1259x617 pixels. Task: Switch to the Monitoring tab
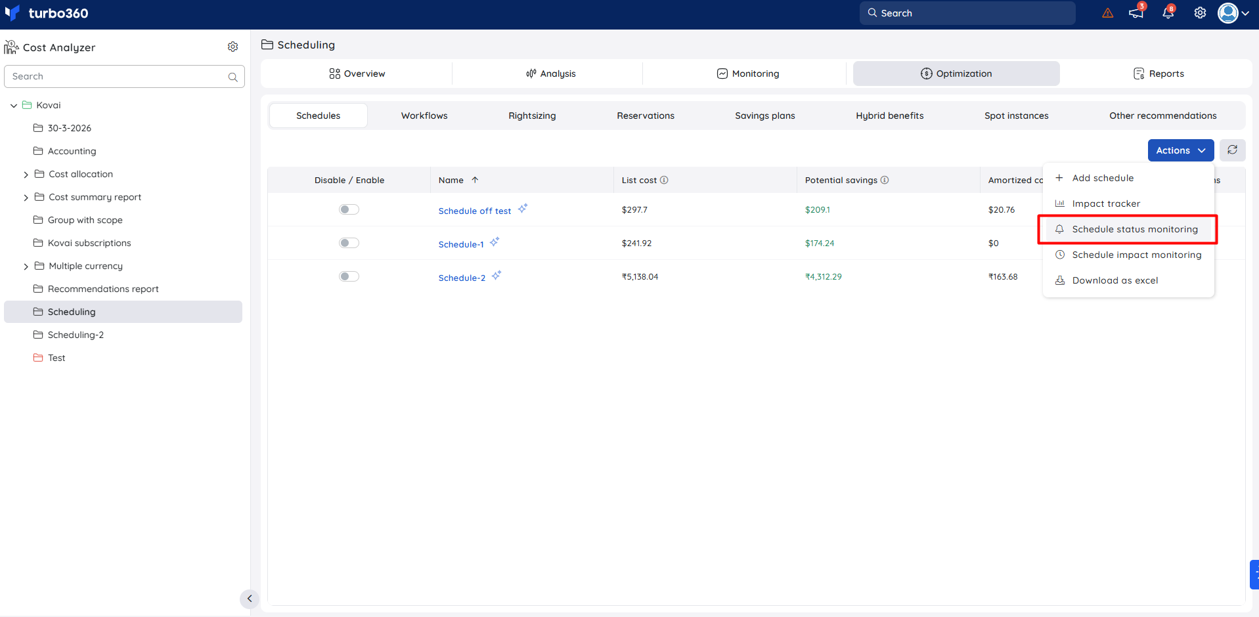tap(747, 74)
